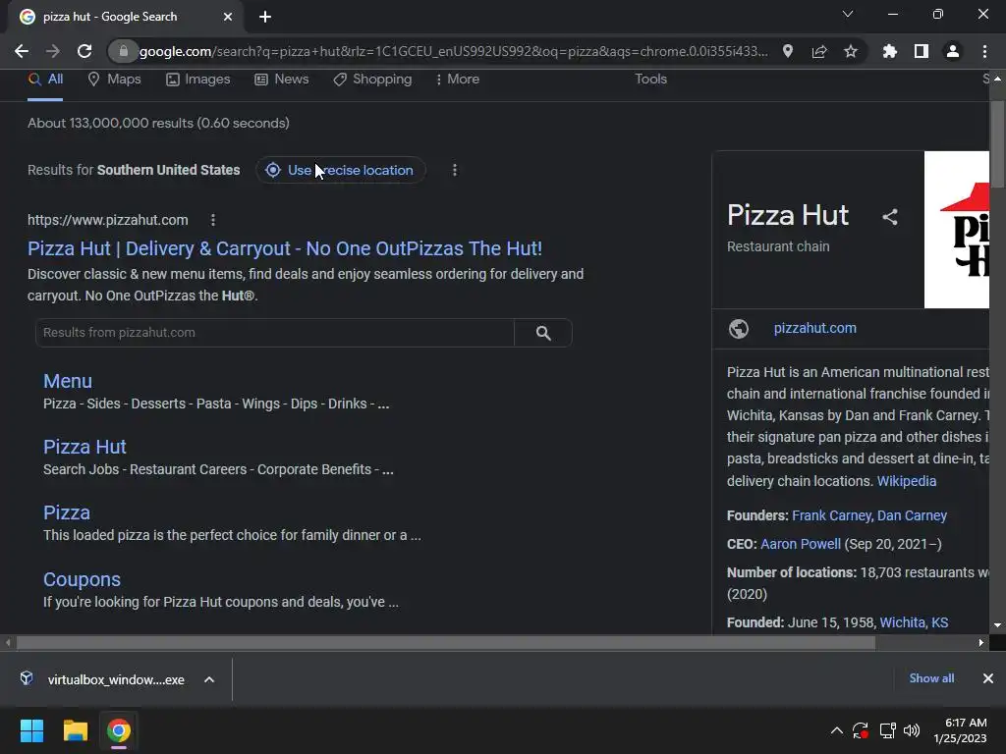This screenshot has width=1006, height=754.
Task: Open the Aaron Powell CEO link
Action: click(x=800, y=544)
